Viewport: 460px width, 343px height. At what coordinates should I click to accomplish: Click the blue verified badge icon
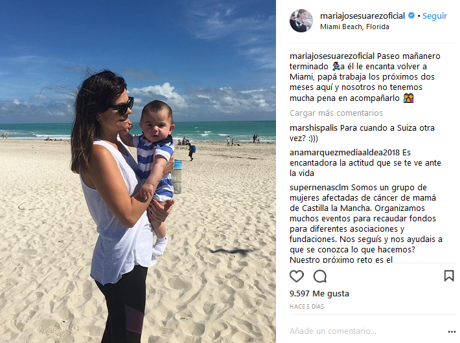[x=411, y=16]
